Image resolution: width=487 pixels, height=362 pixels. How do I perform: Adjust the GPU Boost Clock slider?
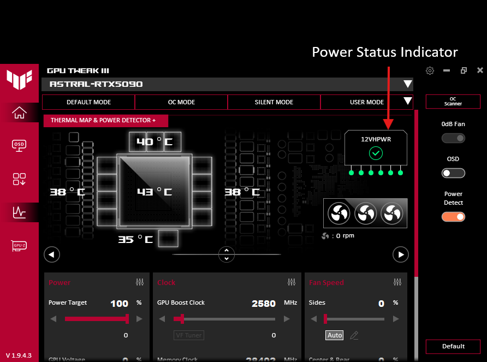224,319
